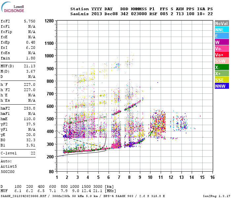
Task: Click the 023000 time value in header
Action: [139, 14]
